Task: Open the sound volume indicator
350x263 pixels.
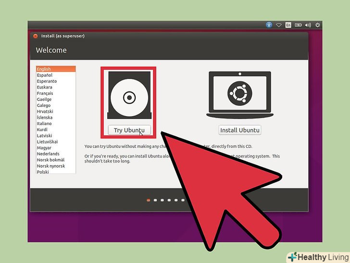Action: pyautogui.click(x=308, y=25)
